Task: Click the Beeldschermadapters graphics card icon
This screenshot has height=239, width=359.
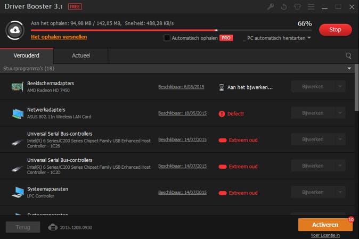Action: tap(18, 87)
